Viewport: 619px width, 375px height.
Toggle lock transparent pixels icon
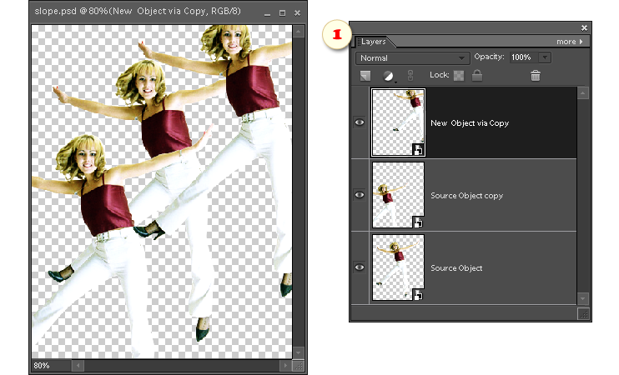point(459,75)
